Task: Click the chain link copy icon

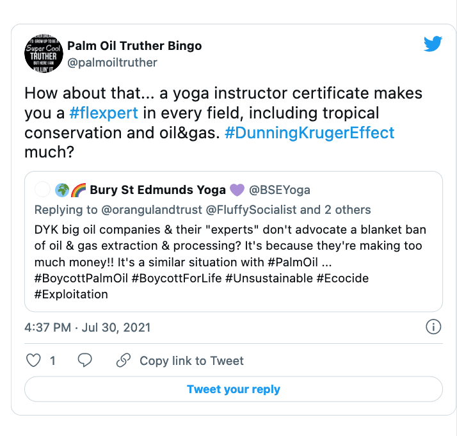Action: [x=124, y=361]
